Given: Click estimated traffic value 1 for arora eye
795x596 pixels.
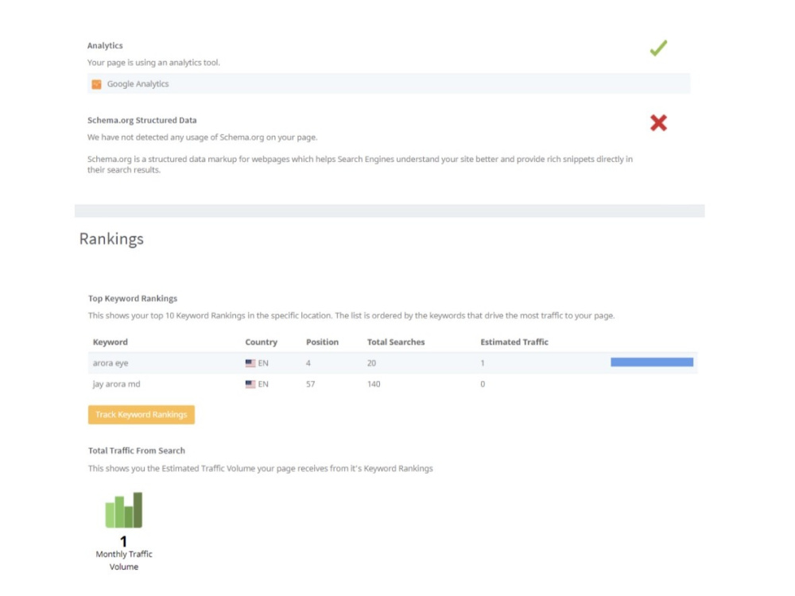Looking at the screenshot, I should pyautogui.click(x=483, y=363).
